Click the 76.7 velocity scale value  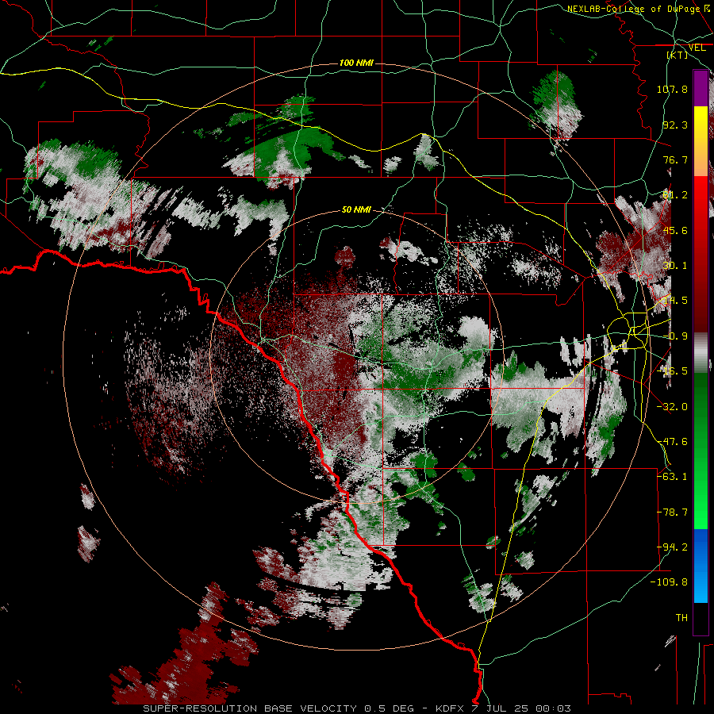(675, 159)
